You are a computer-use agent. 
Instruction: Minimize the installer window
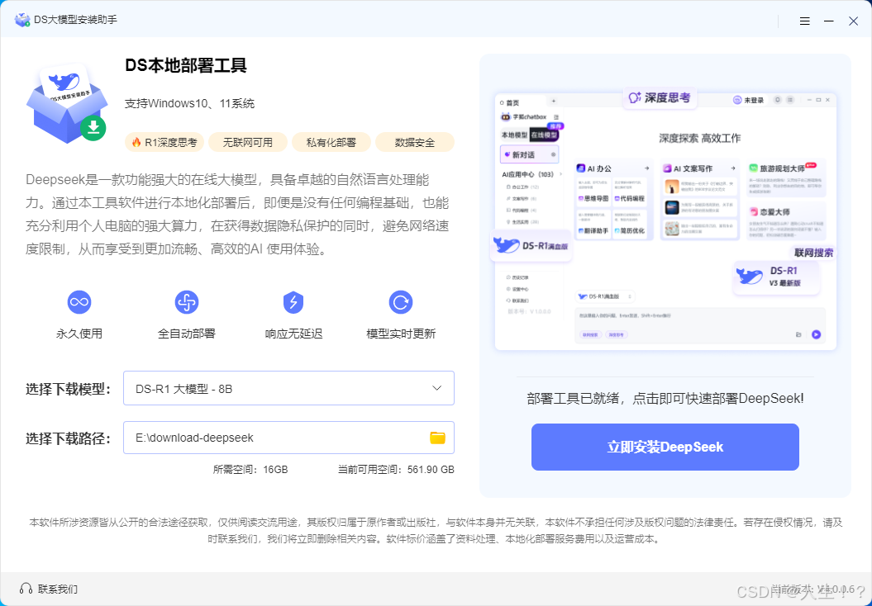[x=829, y=21]
